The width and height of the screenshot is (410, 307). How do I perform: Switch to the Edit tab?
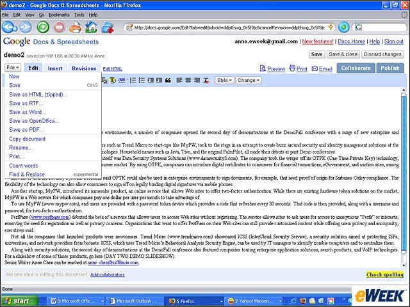tap(33, 68)
